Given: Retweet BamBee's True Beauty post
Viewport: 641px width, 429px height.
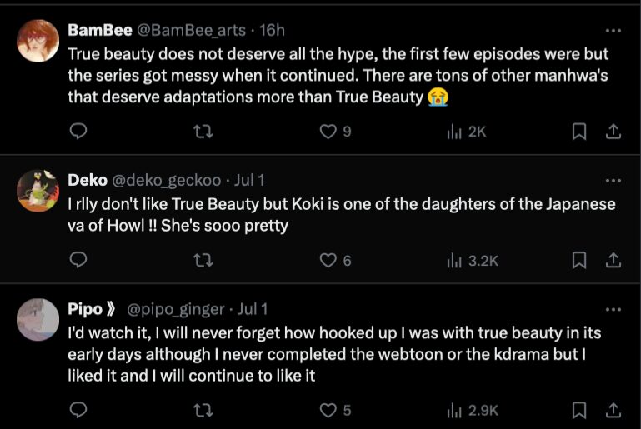Looking at the screenshot, I should [203, 132].
